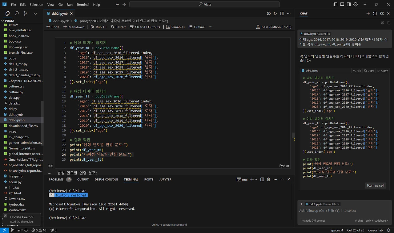Remove ddr2.ipynb Current File context chip

click(338, 204)
